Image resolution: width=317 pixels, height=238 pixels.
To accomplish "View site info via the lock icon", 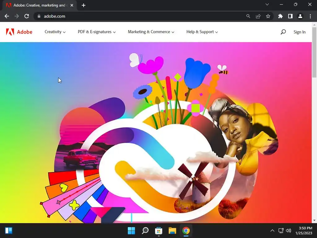I will [x=39, y=16].
